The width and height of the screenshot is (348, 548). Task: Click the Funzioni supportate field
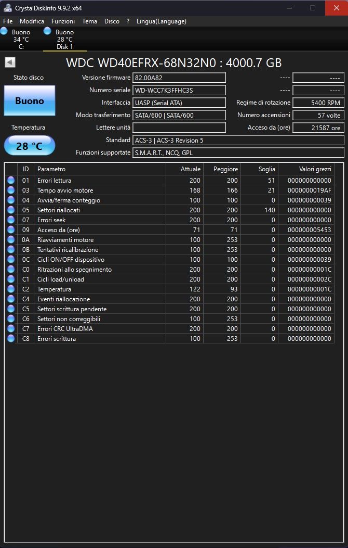pyautogui.click(x=238, y=152)
